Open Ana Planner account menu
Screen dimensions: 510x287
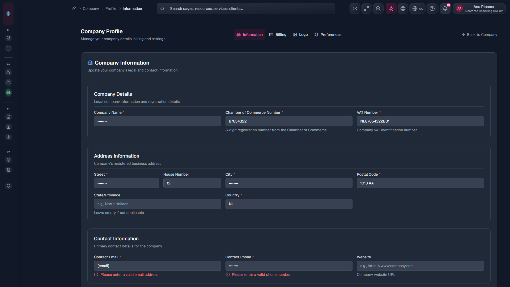(x=479, y=9)
